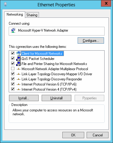Image resolution: width=113 pixels, height=143 pixels.
Task: Uncheck QoS Packet Scheduler checkbox
Action: tap(13, 58)
